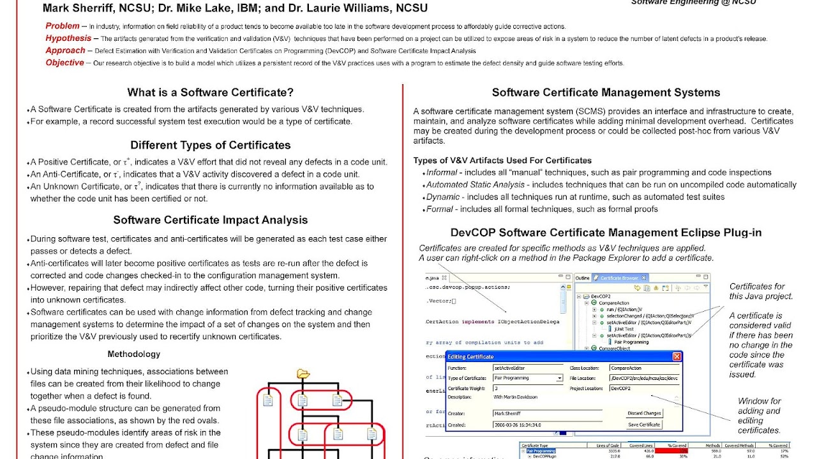The height and width of the screenshot is (459, 817).
Task: Close the Certificate Browser tab
Action: tap(643, 278)
